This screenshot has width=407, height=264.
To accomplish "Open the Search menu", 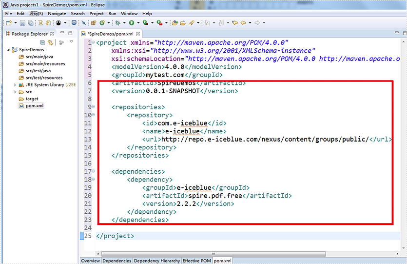I will 78,14.
